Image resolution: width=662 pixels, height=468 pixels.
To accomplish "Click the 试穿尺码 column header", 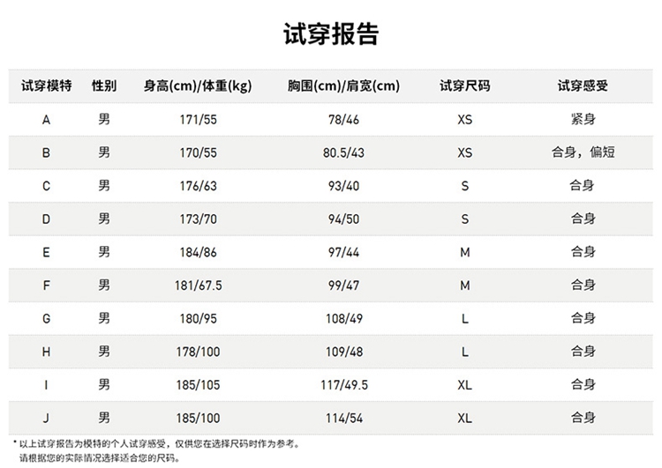I will pyautogui.click(x=464, y=86).
